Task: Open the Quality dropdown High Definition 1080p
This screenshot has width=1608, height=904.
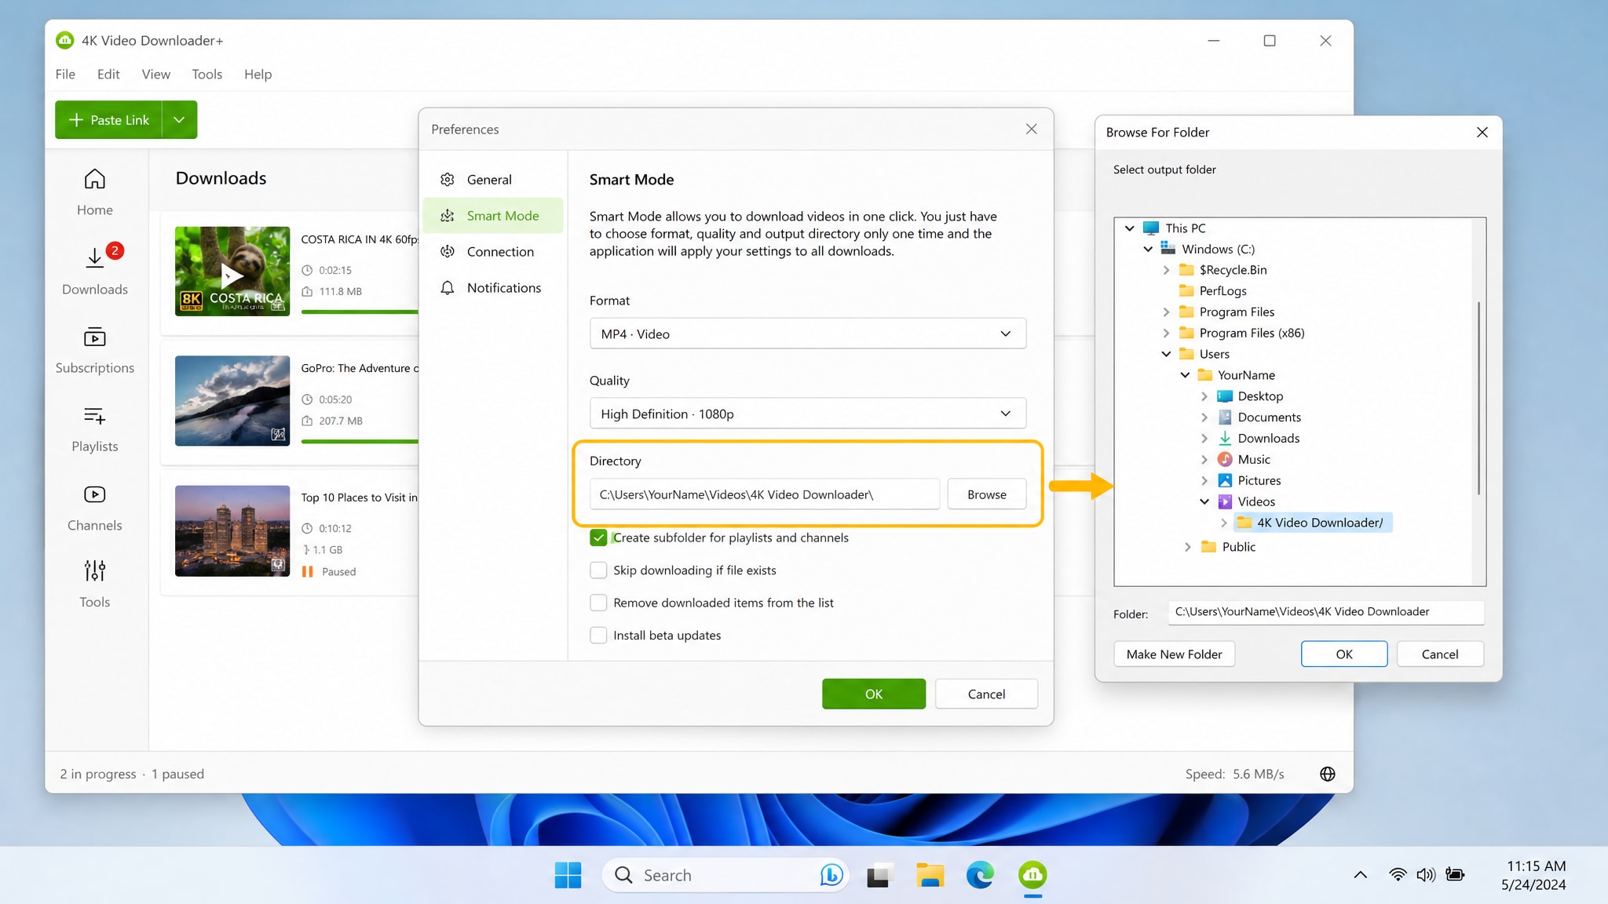Action: [x=807, y=414]
